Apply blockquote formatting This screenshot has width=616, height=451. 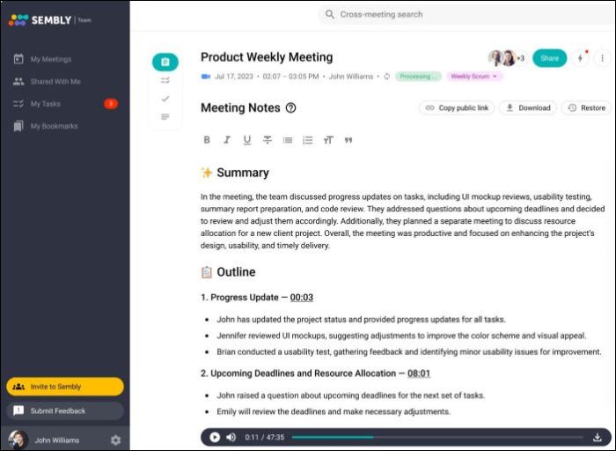tap(348, 140)
